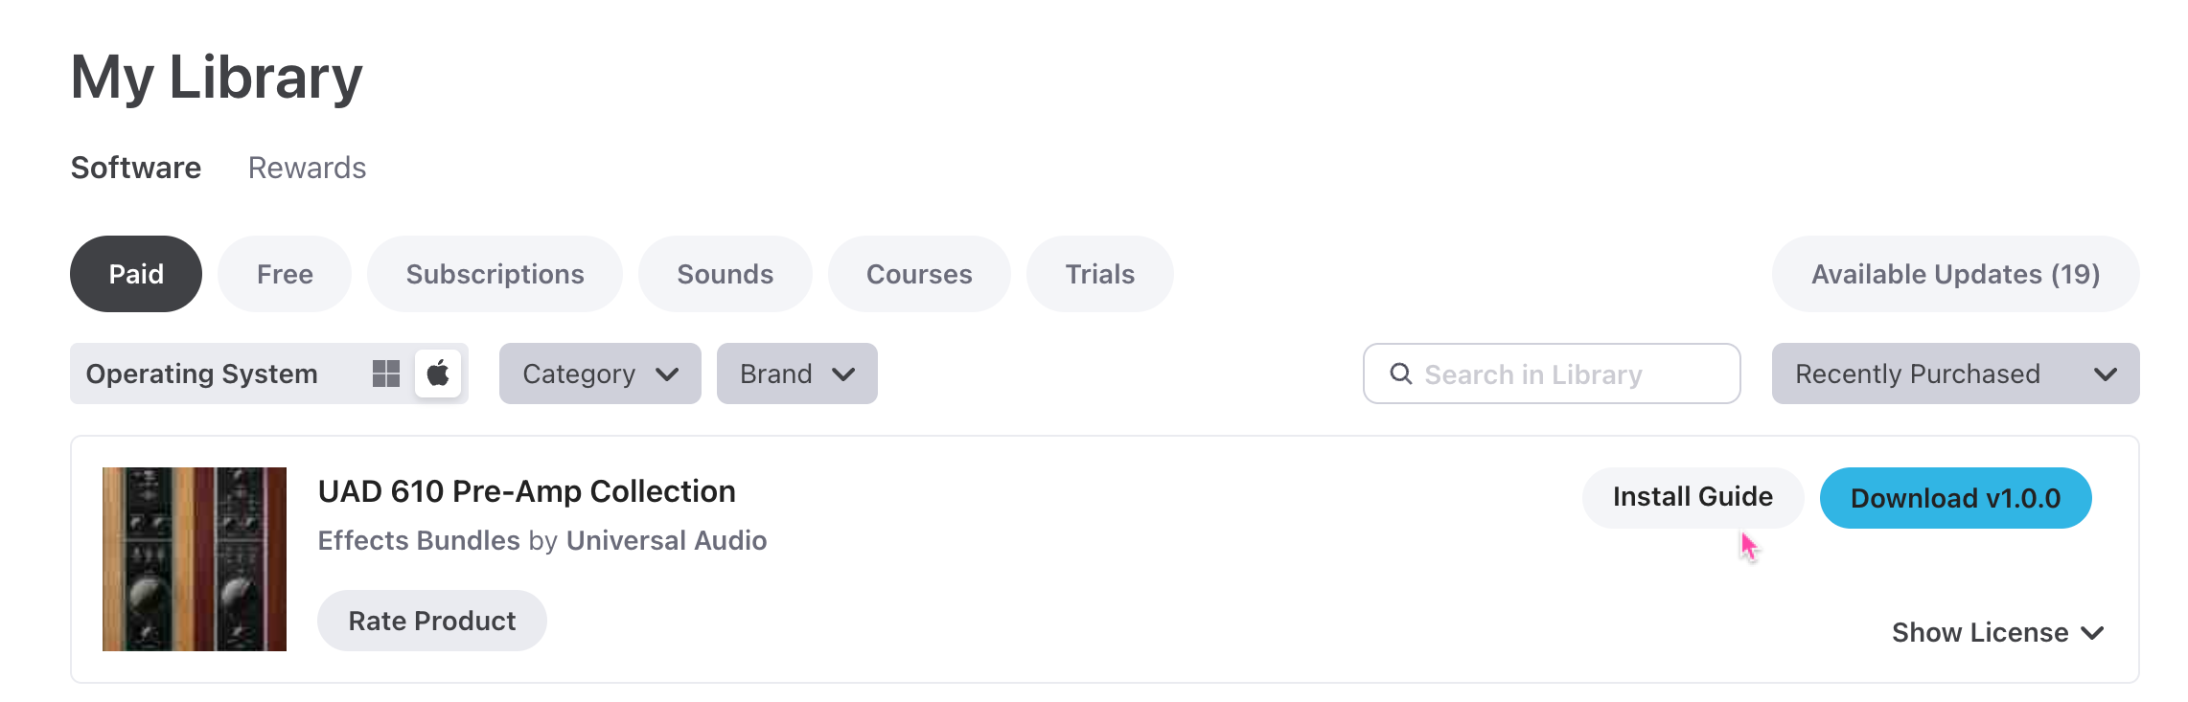Download v1.0.0 of UAD 610

click(x=1955, y=498)
